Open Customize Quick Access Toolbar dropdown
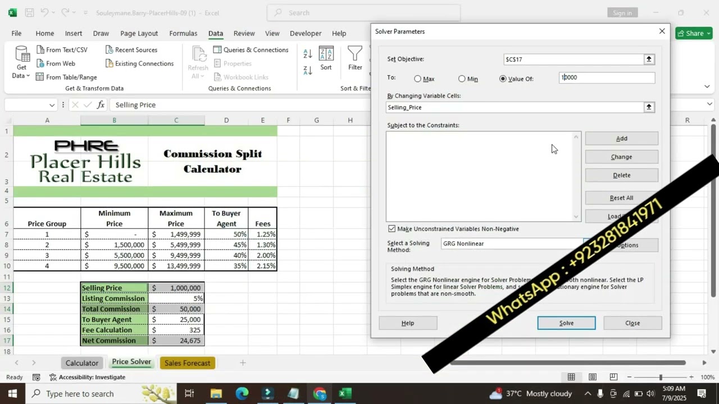 pos(86,12)
